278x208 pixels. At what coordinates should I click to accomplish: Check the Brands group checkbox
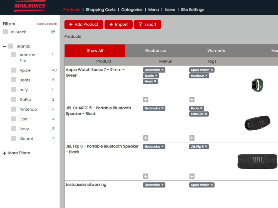click(11, 46)
